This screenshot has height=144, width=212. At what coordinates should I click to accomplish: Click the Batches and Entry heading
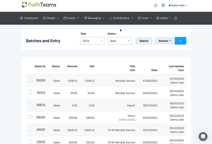[x=43, y=41]
